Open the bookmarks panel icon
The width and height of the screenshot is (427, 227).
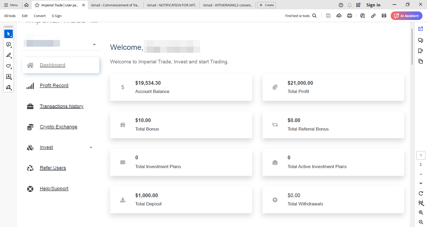tap(421, 51)
